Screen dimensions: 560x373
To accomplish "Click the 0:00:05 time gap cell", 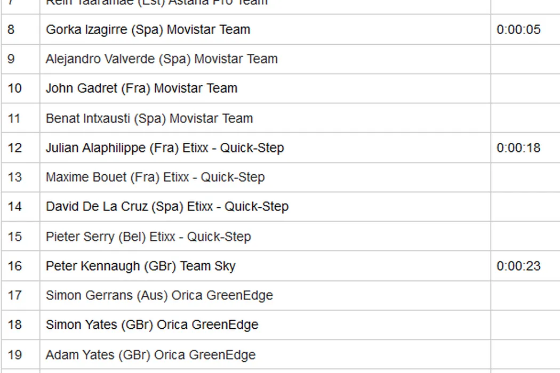I will tap(518, 30).
